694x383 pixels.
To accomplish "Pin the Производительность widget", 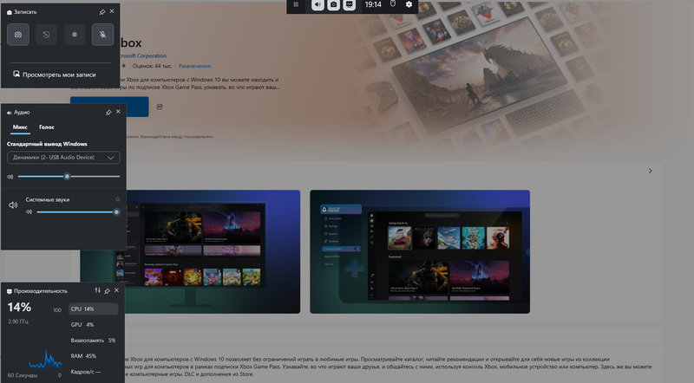I will pos(107,291).
